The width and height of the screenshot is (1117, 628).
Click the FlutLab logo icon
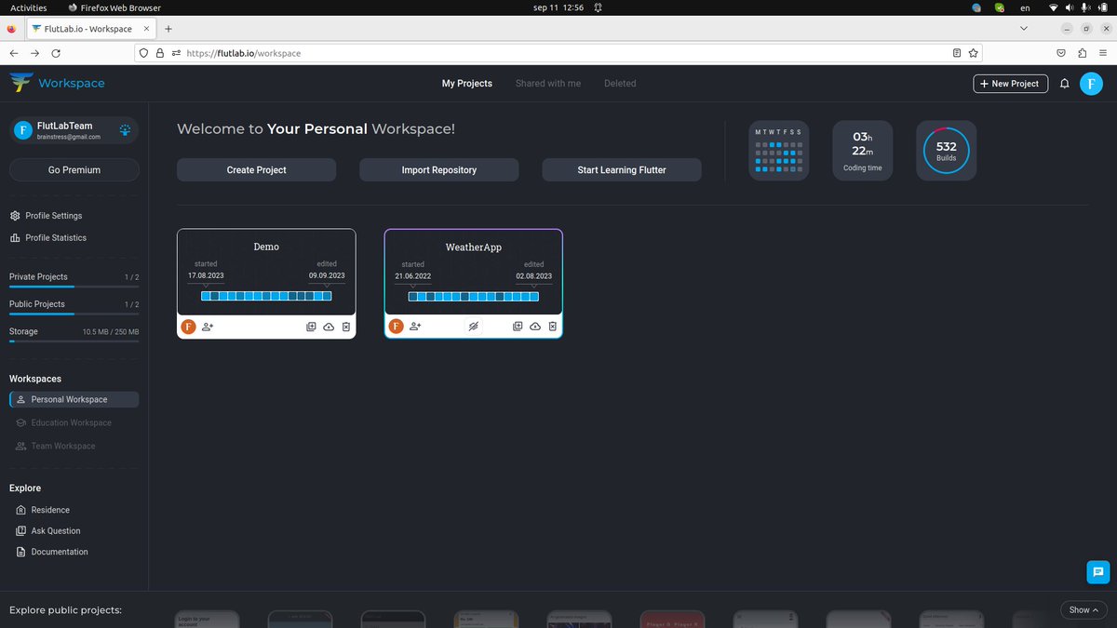(x=20, y=83)
